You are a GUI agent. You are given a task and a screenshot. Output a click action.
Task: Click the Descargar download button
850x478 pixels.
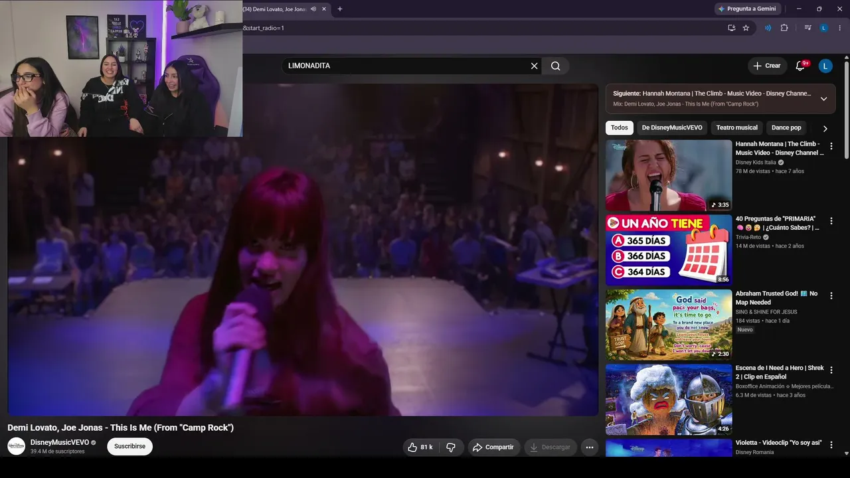pyautogui.click(x=551, y=447)
